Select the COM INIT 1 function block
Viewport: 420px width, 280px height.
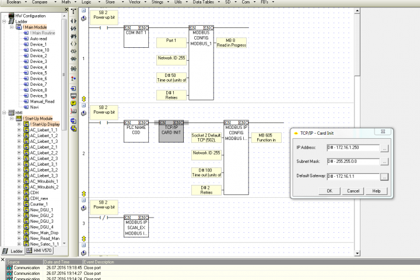coord(136,36)
